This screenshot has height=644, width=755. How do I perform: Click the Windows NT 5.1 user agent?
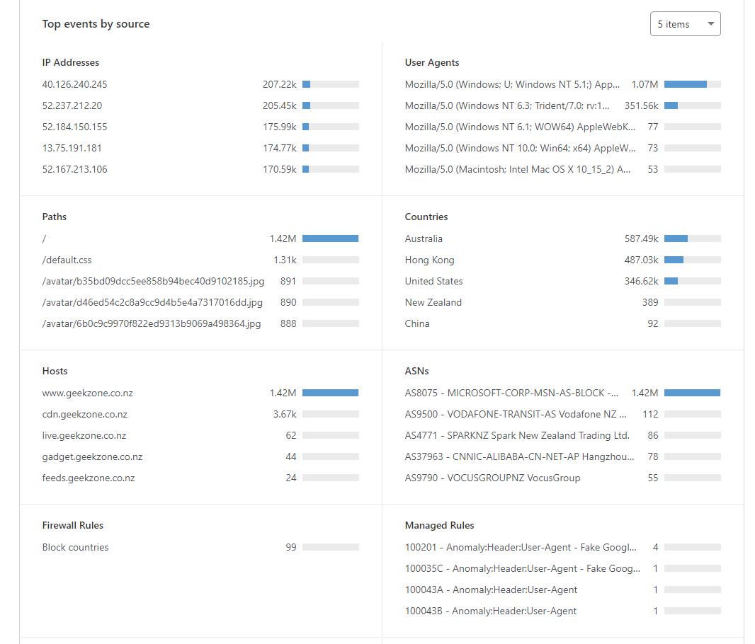(x=512, y=84)
